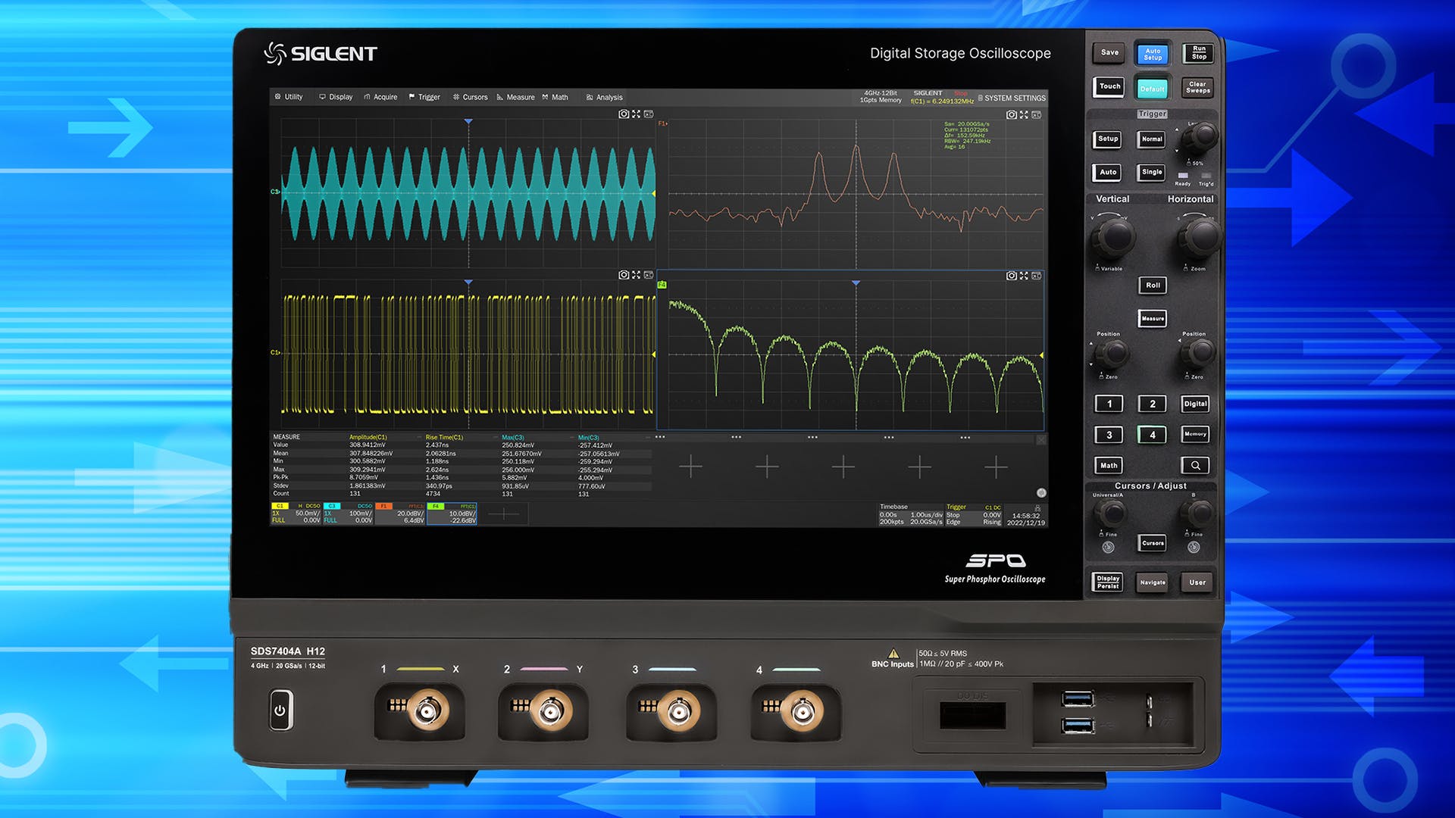Toggle the Touch screen button

(1109, 86)
